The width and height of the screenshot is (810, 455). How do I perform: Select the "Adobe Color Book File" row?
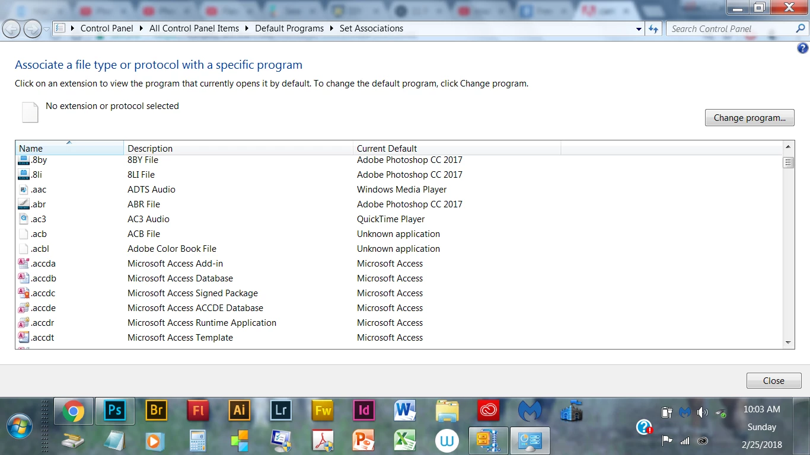[399, 249]
